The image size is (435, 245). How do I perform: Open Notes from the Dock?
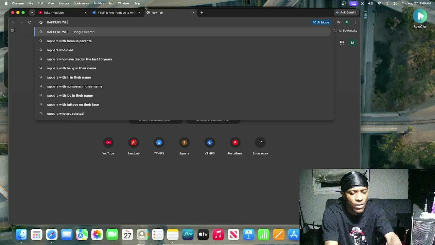tap(173, 234)
